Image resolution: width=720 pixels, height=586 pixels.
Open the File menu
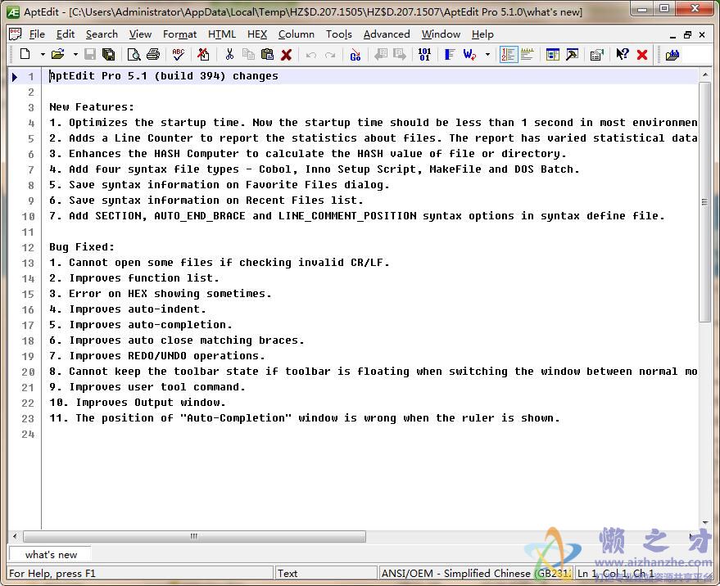click(x=37, y=34)
